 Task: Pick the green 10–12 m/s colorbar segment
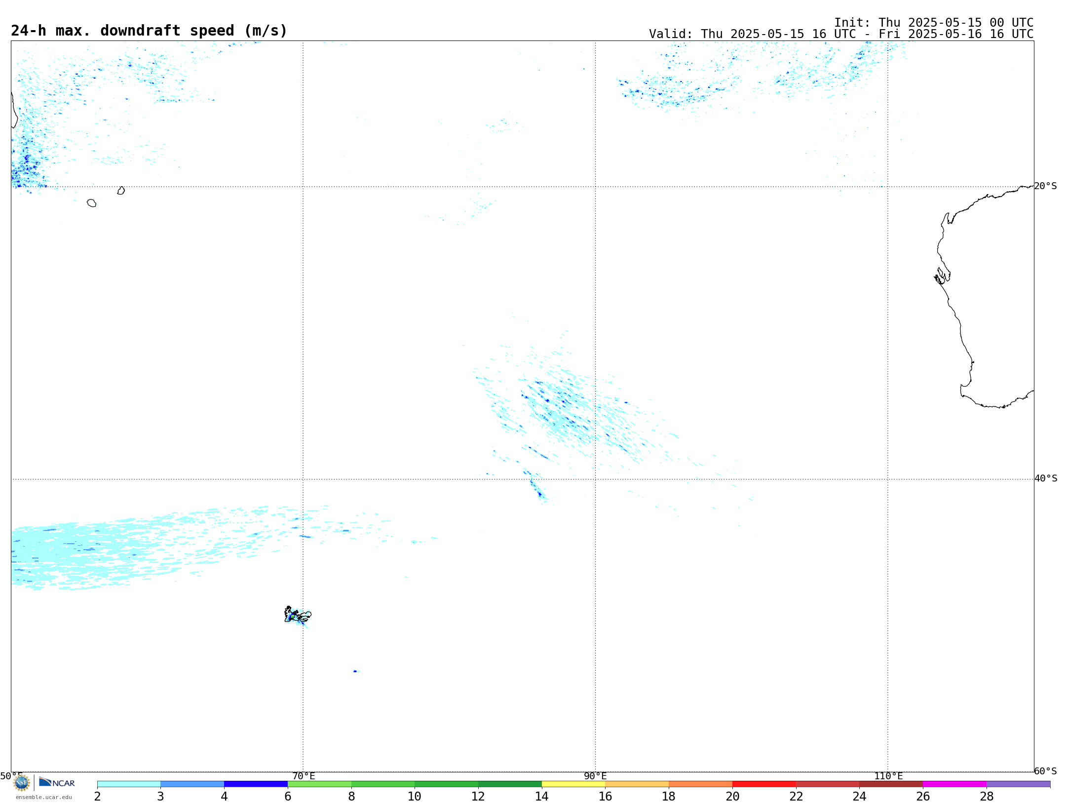447,784
